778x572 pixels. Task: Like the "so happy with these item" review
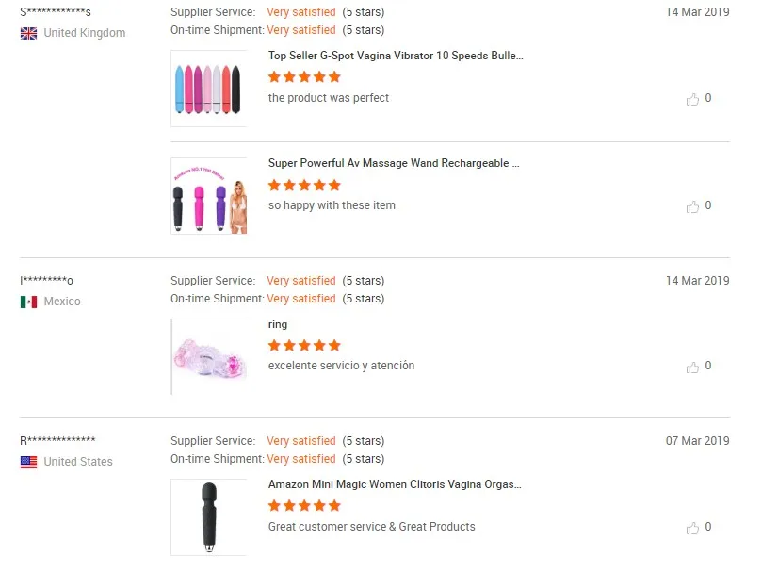[693, 206]
